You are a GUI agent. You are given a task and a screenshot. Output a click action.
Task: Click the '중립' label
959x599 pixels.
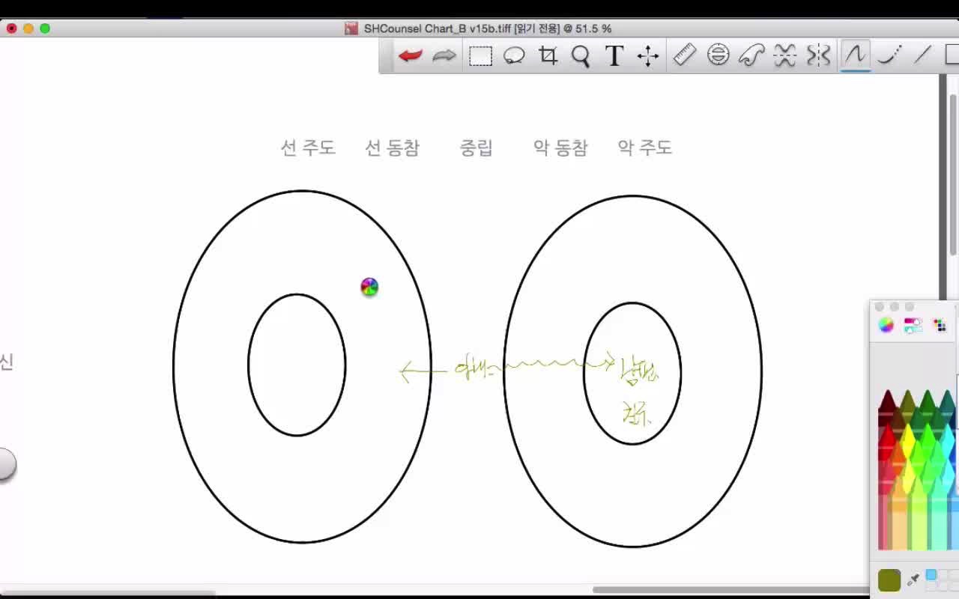[x=477, y=148]
